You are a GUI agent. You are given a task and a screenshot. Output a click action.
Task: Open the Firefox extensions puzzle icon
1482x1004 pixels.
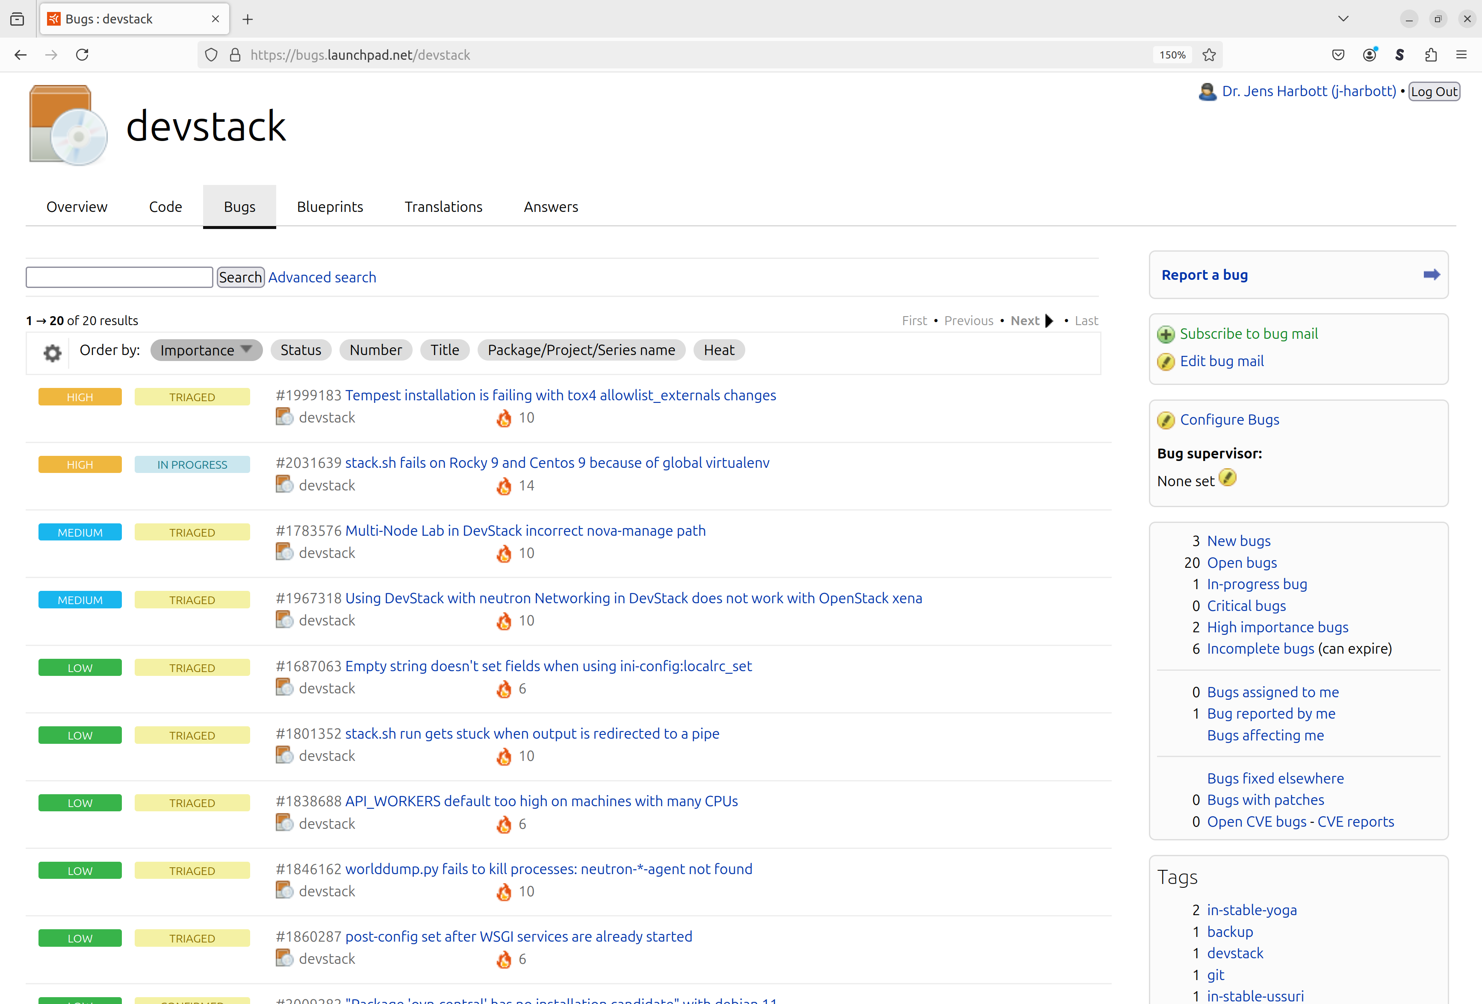coord(1430,55)
